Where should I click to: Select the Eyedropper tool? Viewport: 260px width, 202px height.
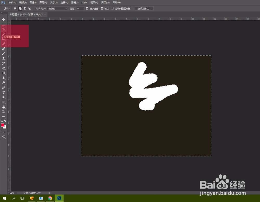point(3,44)
